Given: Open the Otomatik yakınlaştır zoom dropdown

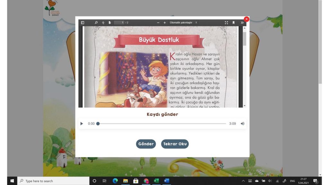Looking at the screenshot, I should (x=183, y=23).
